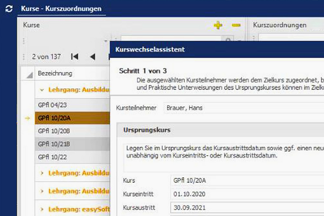Switch to the Kurse - Kurszuordnungen tab

[x=61, y=9]
